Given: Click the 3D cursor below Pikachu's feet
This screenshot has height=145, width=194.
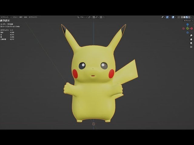Looking at the screenshot, I should pyautogui.click(x=94, y=124).
